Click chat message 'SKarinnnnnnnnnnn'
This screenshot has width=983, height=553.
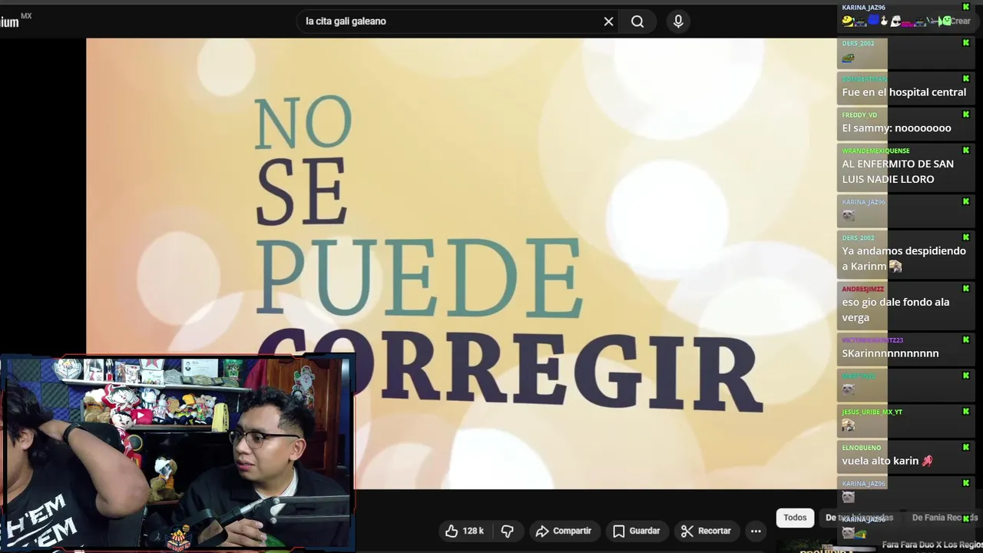890,353
